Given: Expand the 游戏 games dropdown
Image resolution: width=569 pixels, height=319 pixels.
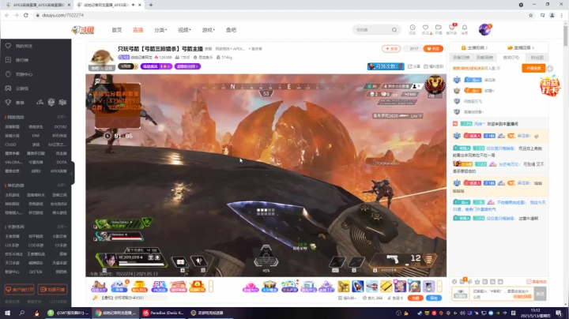Looking at the screenshot, I should click(209, 30).
